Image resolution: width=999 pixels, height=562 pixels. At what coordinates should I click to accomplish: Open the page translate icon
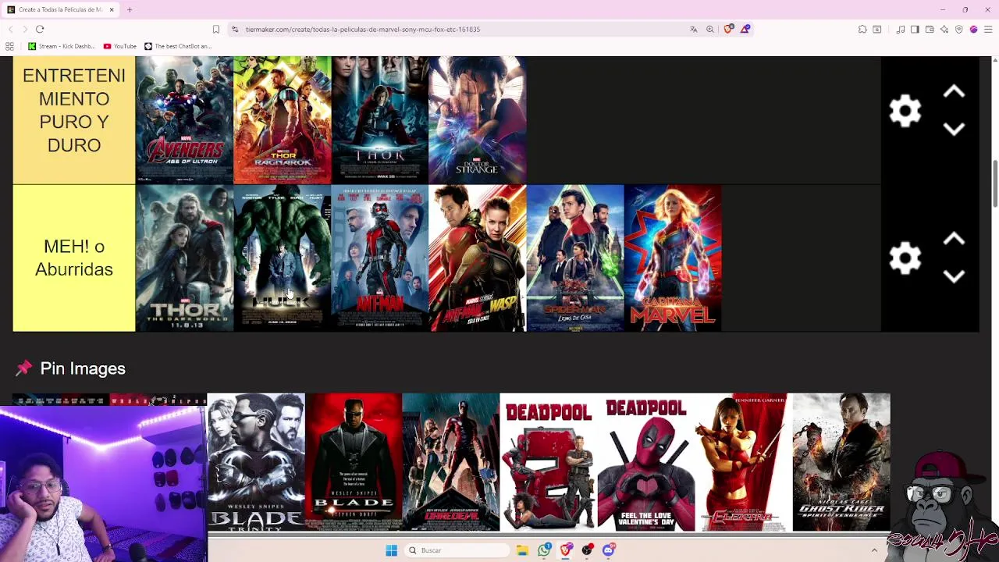coord(693,29)
